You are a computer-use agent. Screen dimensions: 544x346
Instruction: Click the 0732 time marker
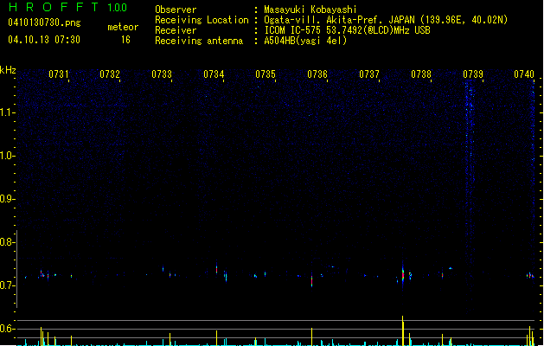(x=110, y=74)
